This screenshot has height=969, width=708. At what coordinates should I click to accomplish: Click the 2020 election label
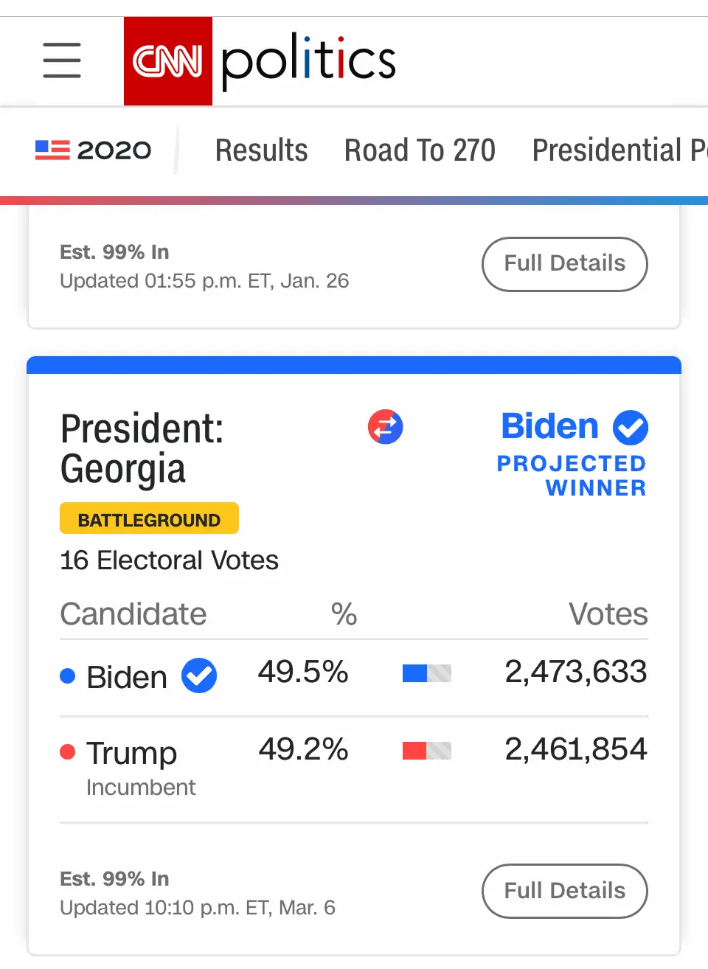[x=114, y=150]
